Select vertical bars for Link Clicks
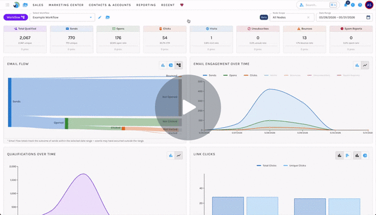The width and height of the screenshot is (376, 215). click(x=339, y=155)
